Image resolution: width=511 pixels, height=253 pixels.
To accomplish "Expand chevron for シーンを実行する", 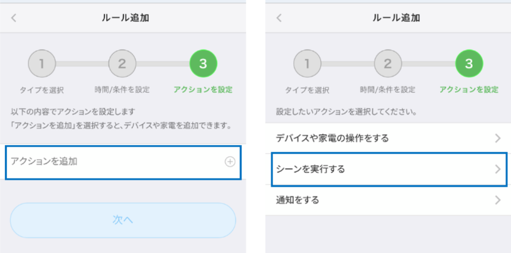I will [x=497, y=169].
